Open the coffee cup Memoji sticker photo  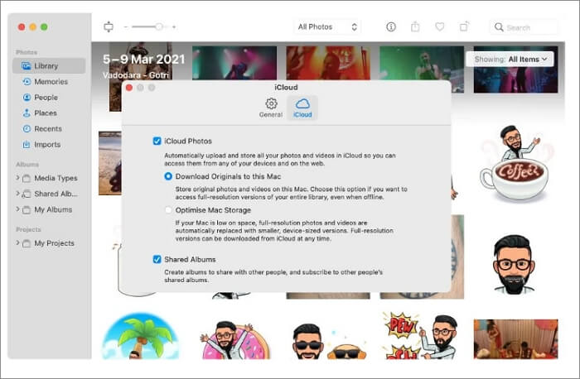pyautogui.click(x=515, y=164)
